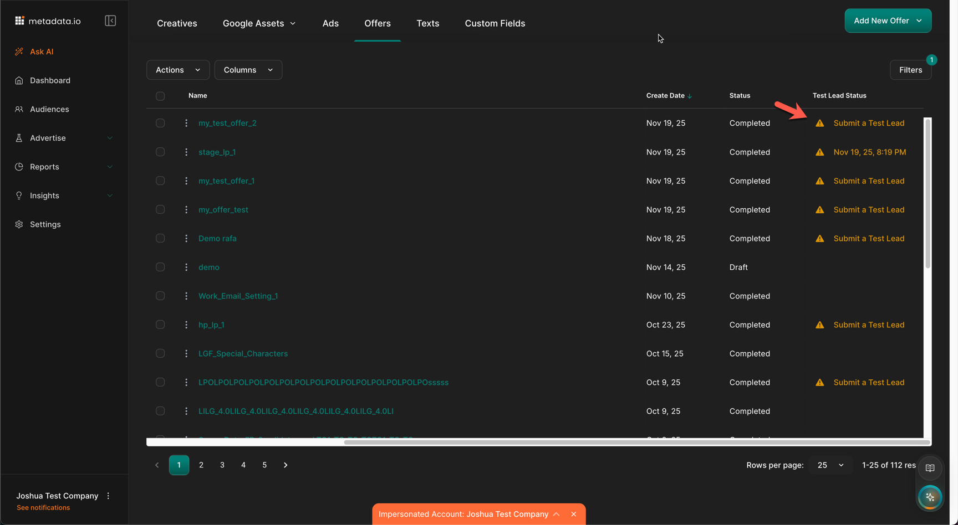Tick the checkbox for the hp_lp_1 row
This screenshot has width=958, height=525.
pos(160,325)
